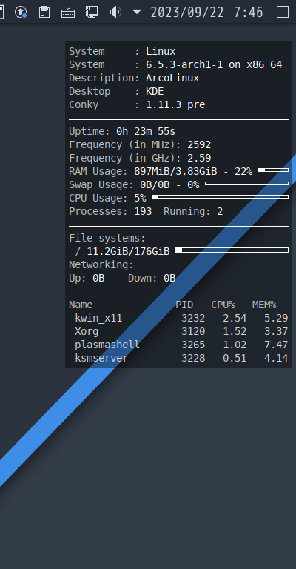Open the network connections tray icon
This screenshot has width=296, height=569.
point(92,12)
